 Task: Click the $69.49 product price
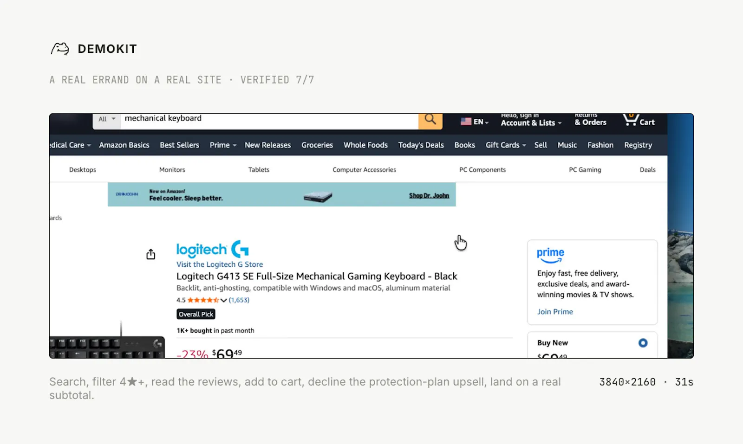(227, 354)
